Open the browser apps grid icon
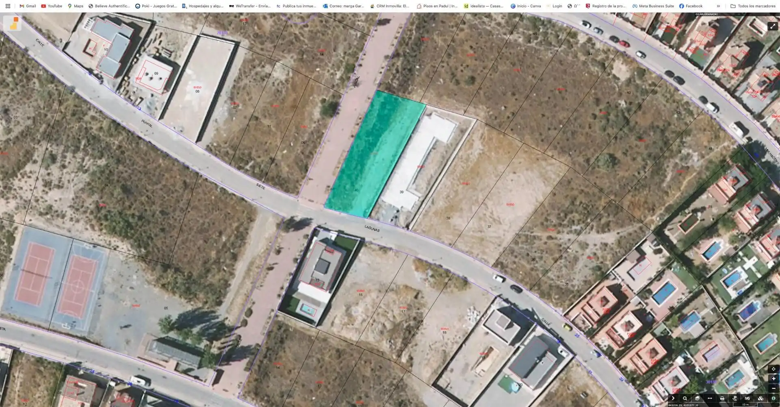Image resolution: width=780 pixels, height=407 pixels. (x=8, y=6)
